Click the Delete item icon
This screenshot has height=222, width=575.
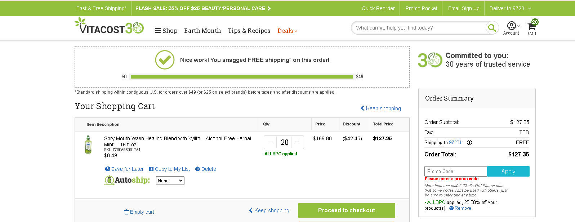pos(197,169)
